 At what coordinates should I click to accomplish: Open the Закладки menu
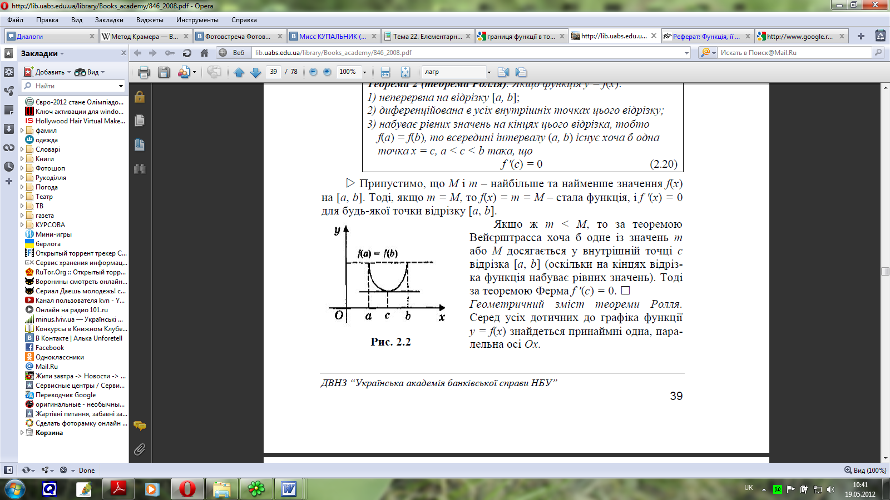pos(109,20)
